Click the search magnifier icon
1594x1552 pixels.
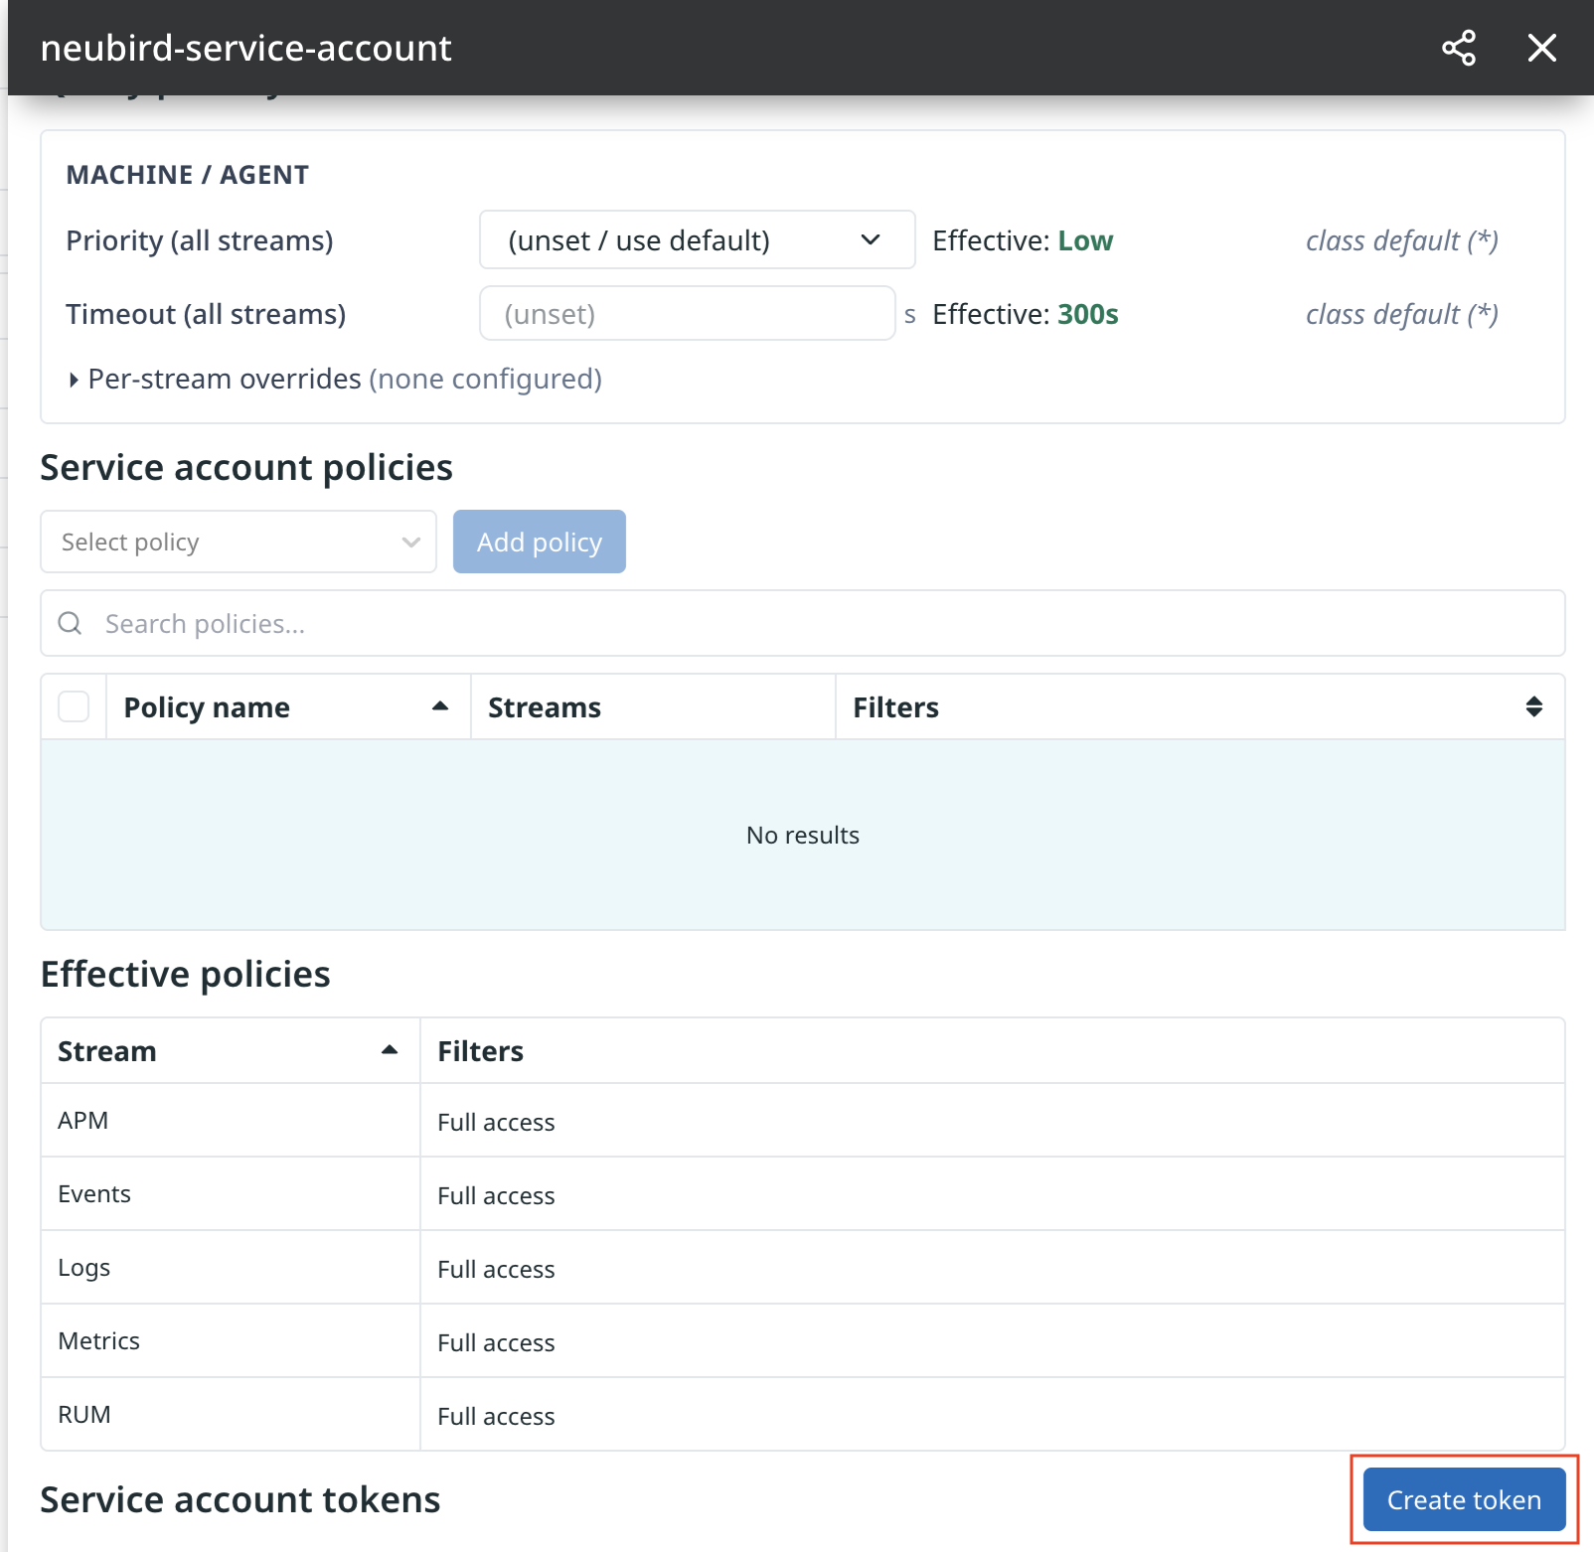click(x=71, y=623)
